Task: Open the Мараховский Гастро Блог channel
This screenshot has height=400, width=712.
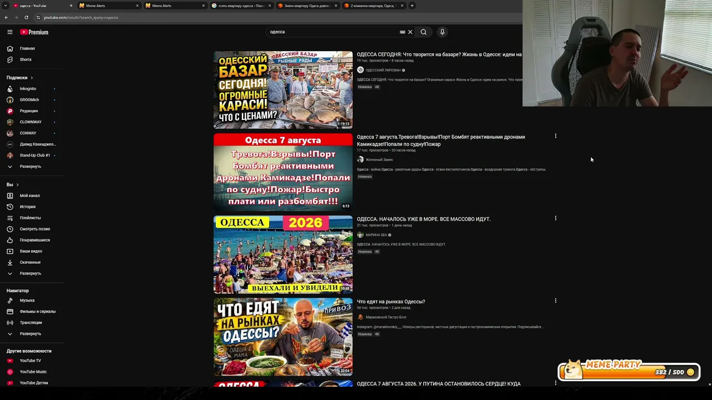Action: (386, 317)
